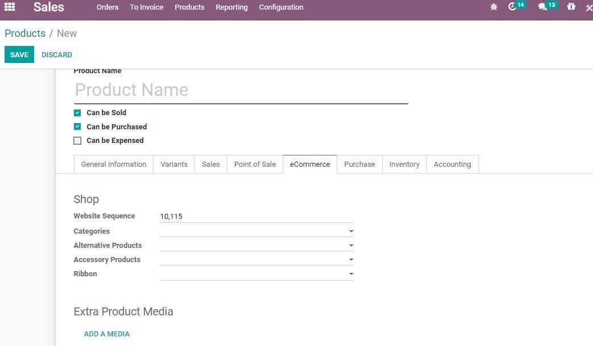This screenshot has height=346, width=593.
Task: Expand the Alternative Products dropdown
Action: click(351, 245)
